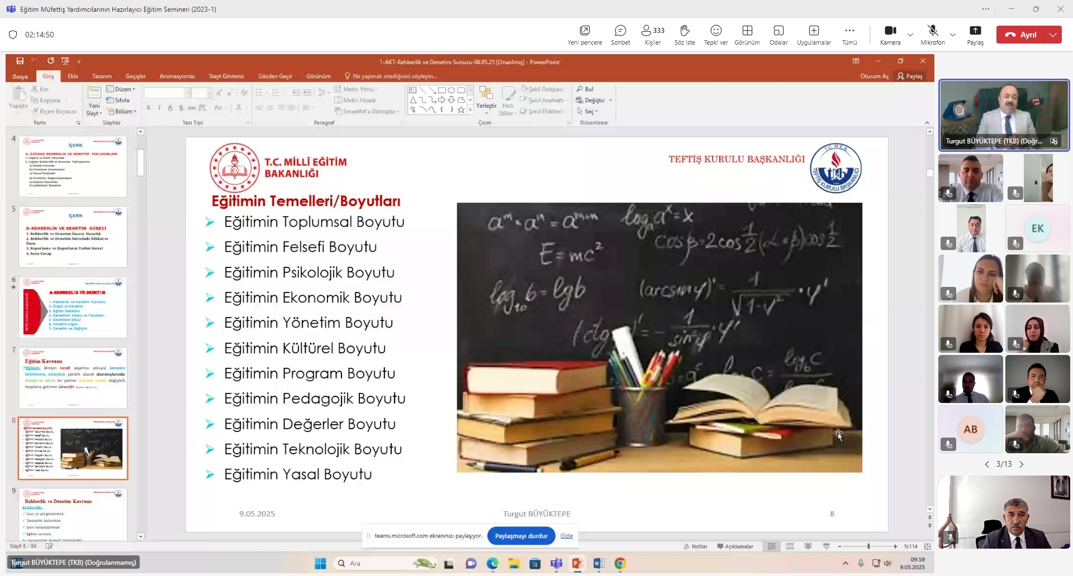Switch to Gözden Geçir tab
The image size is (1073, 576).
[275, 76]
